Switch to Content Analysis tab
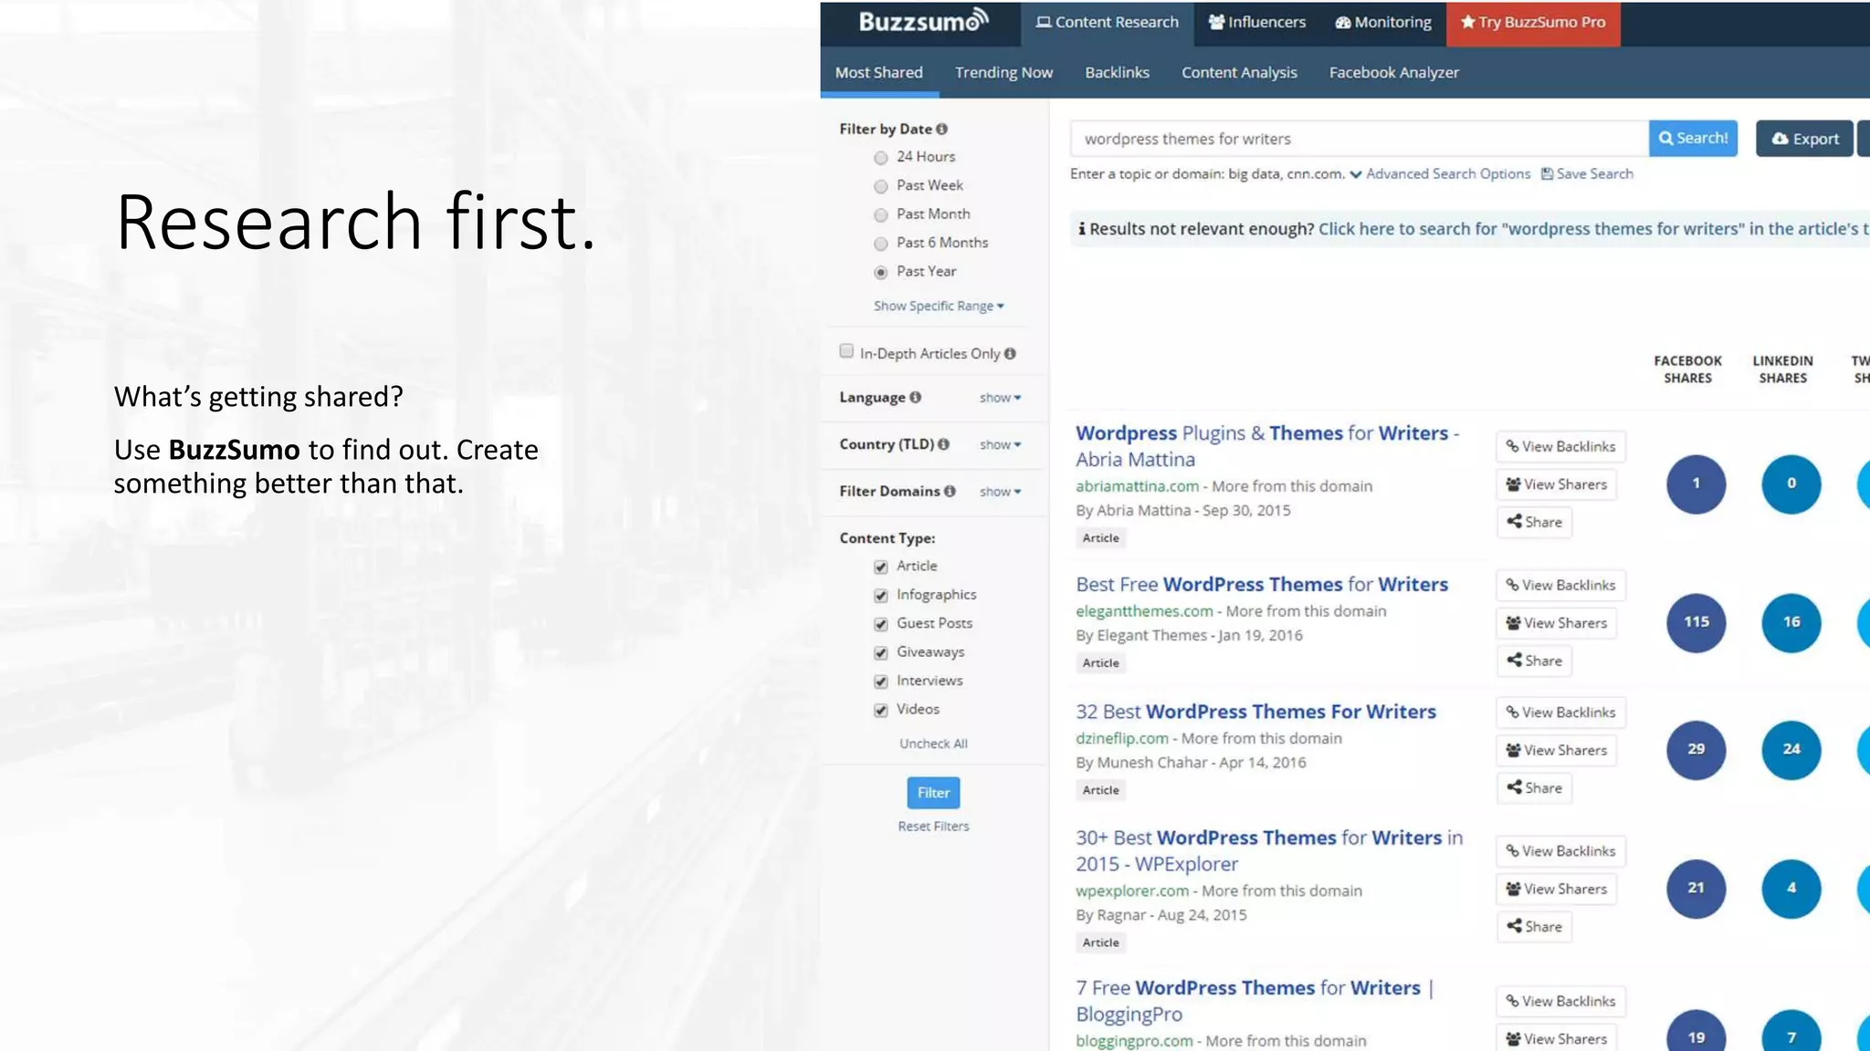 pos(1239,72)
